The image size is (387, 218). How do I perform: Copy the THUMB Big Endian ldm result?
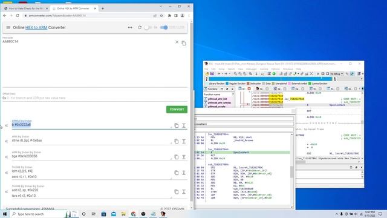(176, 173)
